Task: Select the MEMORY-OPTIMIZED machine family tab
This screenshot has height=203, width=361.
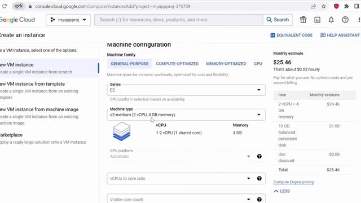Action: (226, 64)
